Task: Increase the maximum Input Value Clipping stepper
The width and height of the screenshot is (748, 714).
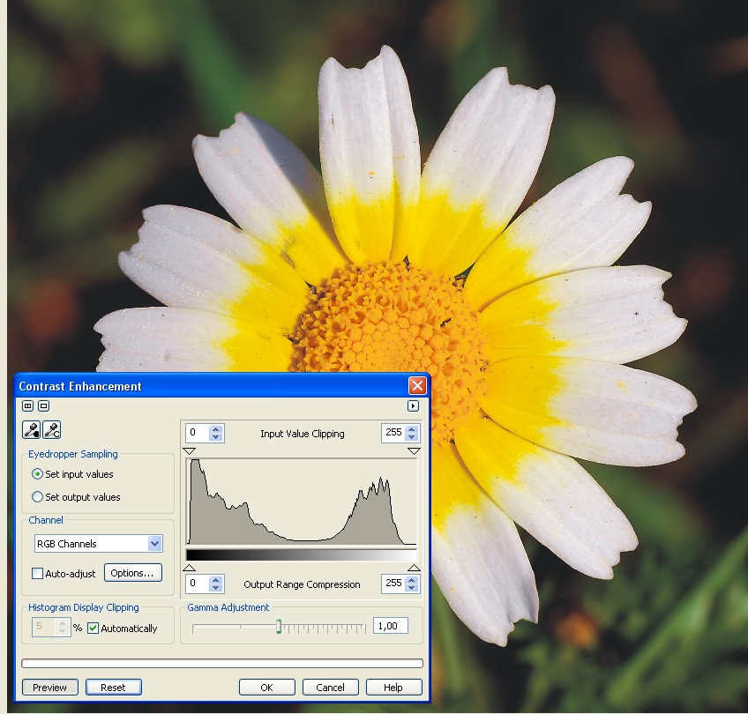Action: point(412,429)
